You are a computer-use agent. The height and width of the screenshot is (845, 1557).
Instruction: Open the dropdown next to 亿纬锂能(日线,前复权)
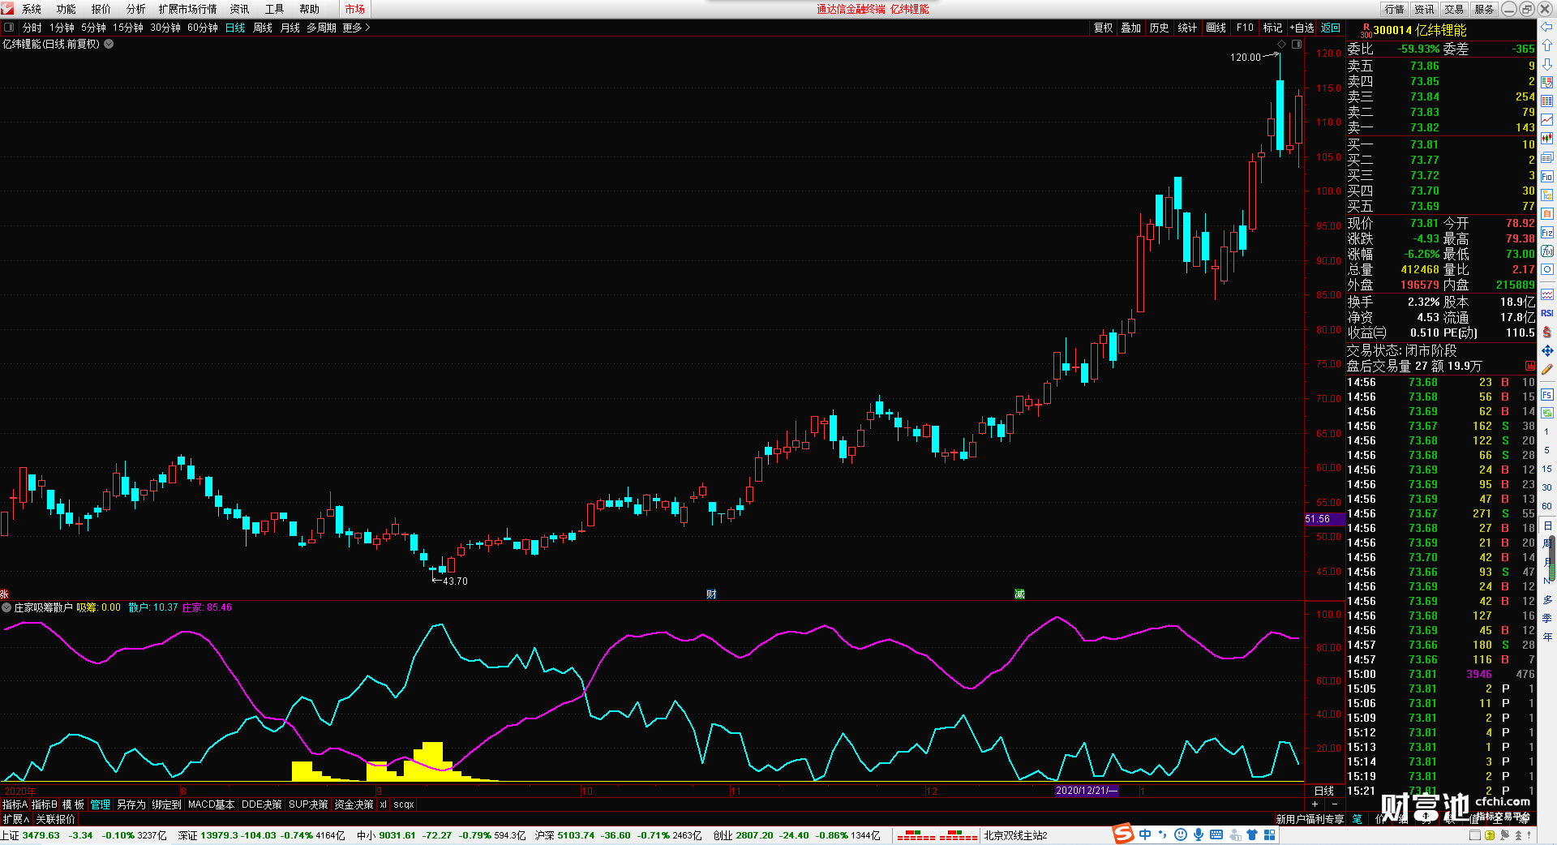coord(109,44)
